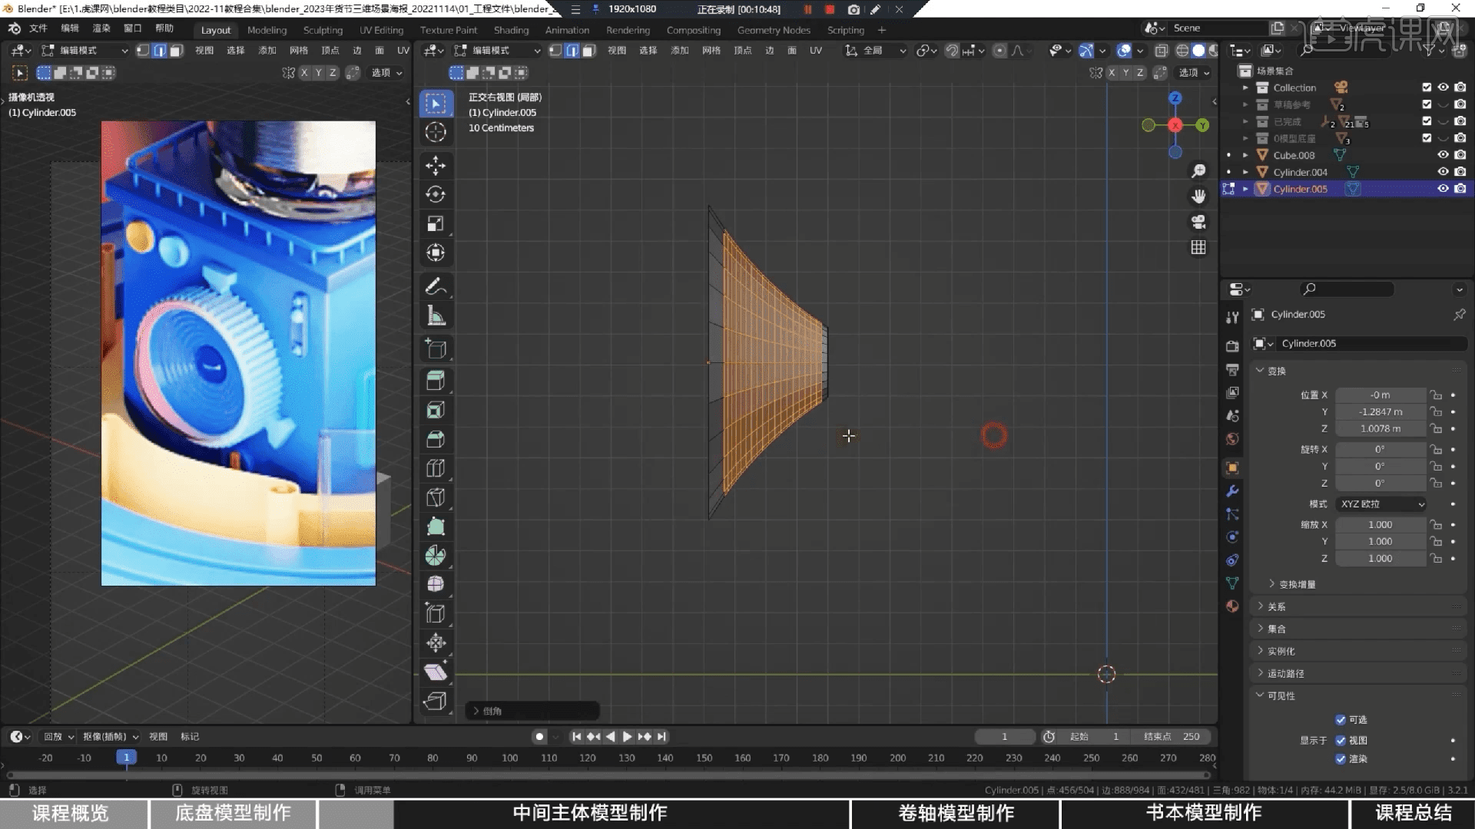Screen dimensions: 1475x829
Task: Activate the Shrink/Fatten tool
Action: point(436,643)
